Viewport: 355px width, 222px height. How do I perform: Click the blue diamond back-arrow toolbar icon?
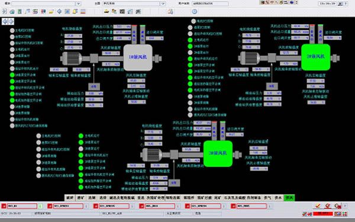pyautogui.click(x=59, y=11)
